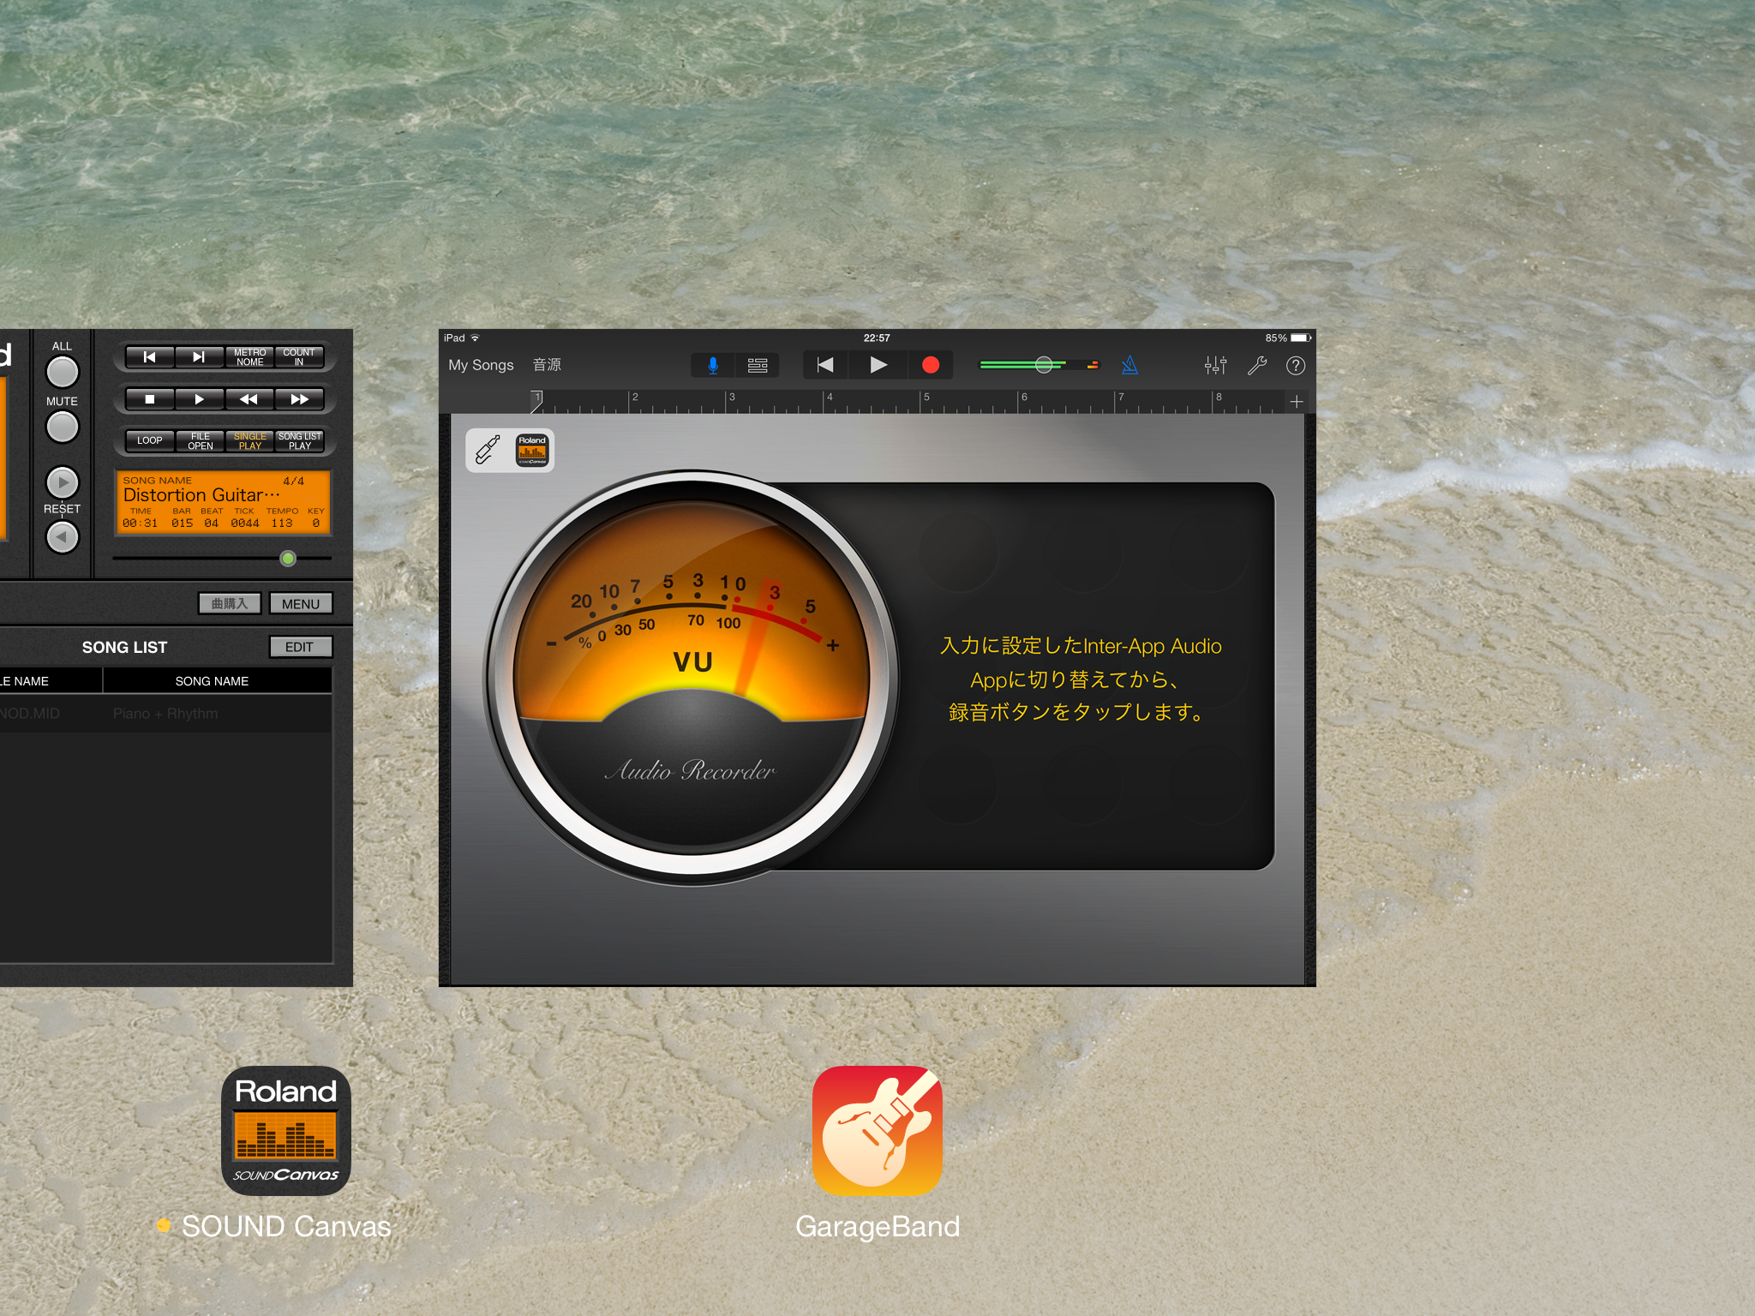Image resolution: width=1755 pixels, height=1316 pixels.
Task: Tap the SOUND Canvas next song button
Action: point(199,356)
